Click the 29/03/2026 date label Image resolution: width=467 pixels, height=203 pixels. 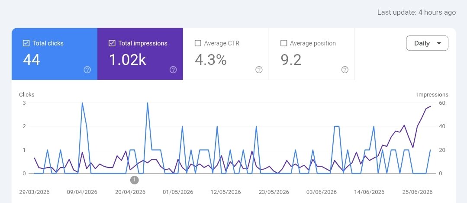[34, 192]
